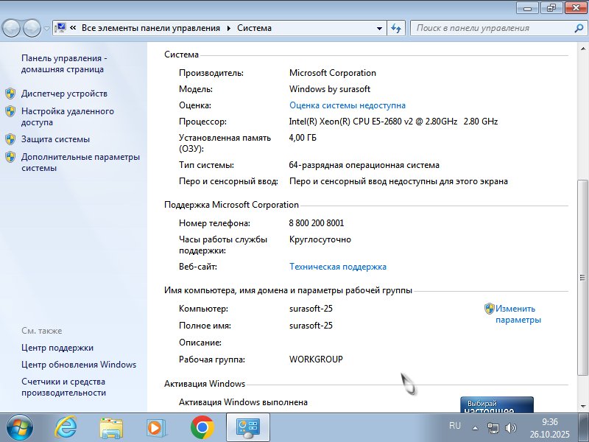Open the Техническая поддержка website link
Viewport: 589px width, 442px height.
tap(338, 267)
